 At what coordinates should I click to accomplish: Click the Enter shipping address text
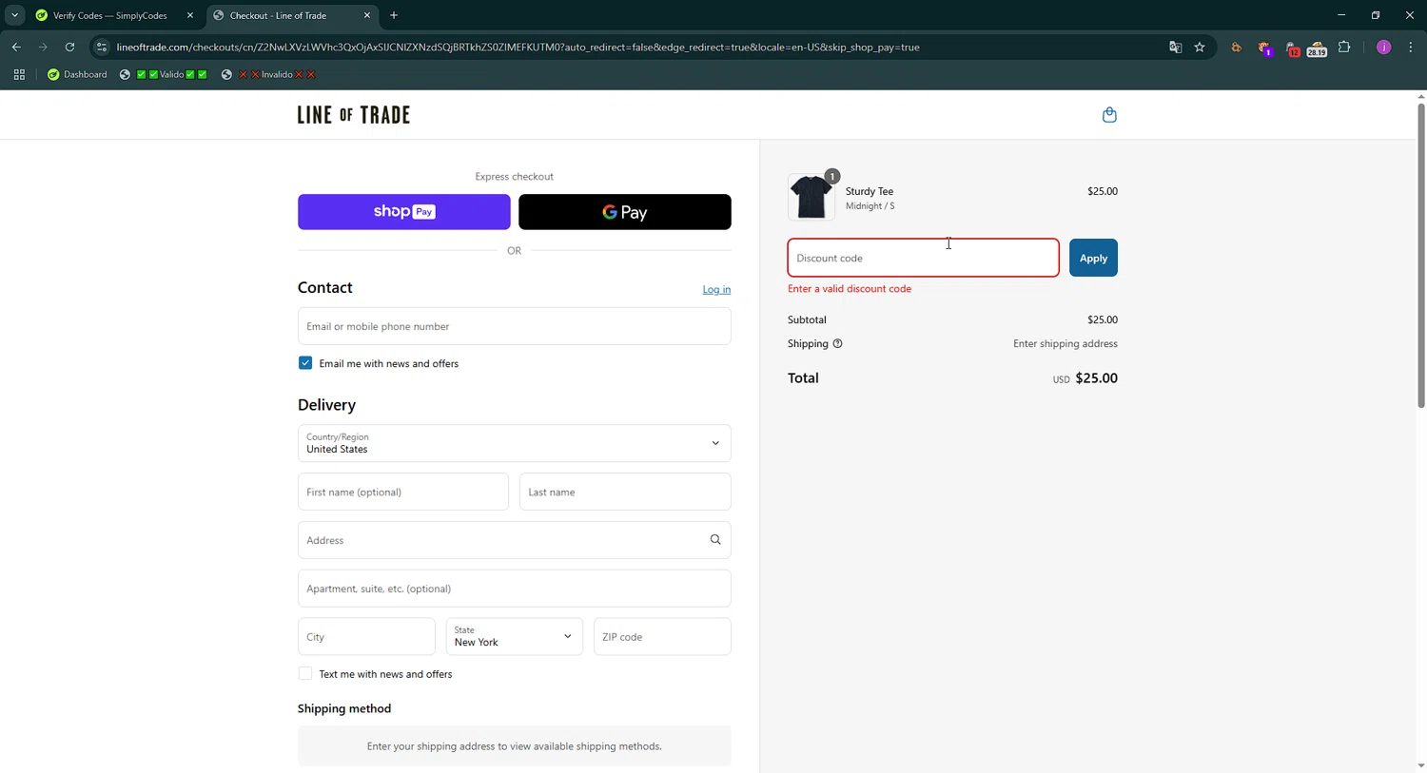pos(1065,344)
